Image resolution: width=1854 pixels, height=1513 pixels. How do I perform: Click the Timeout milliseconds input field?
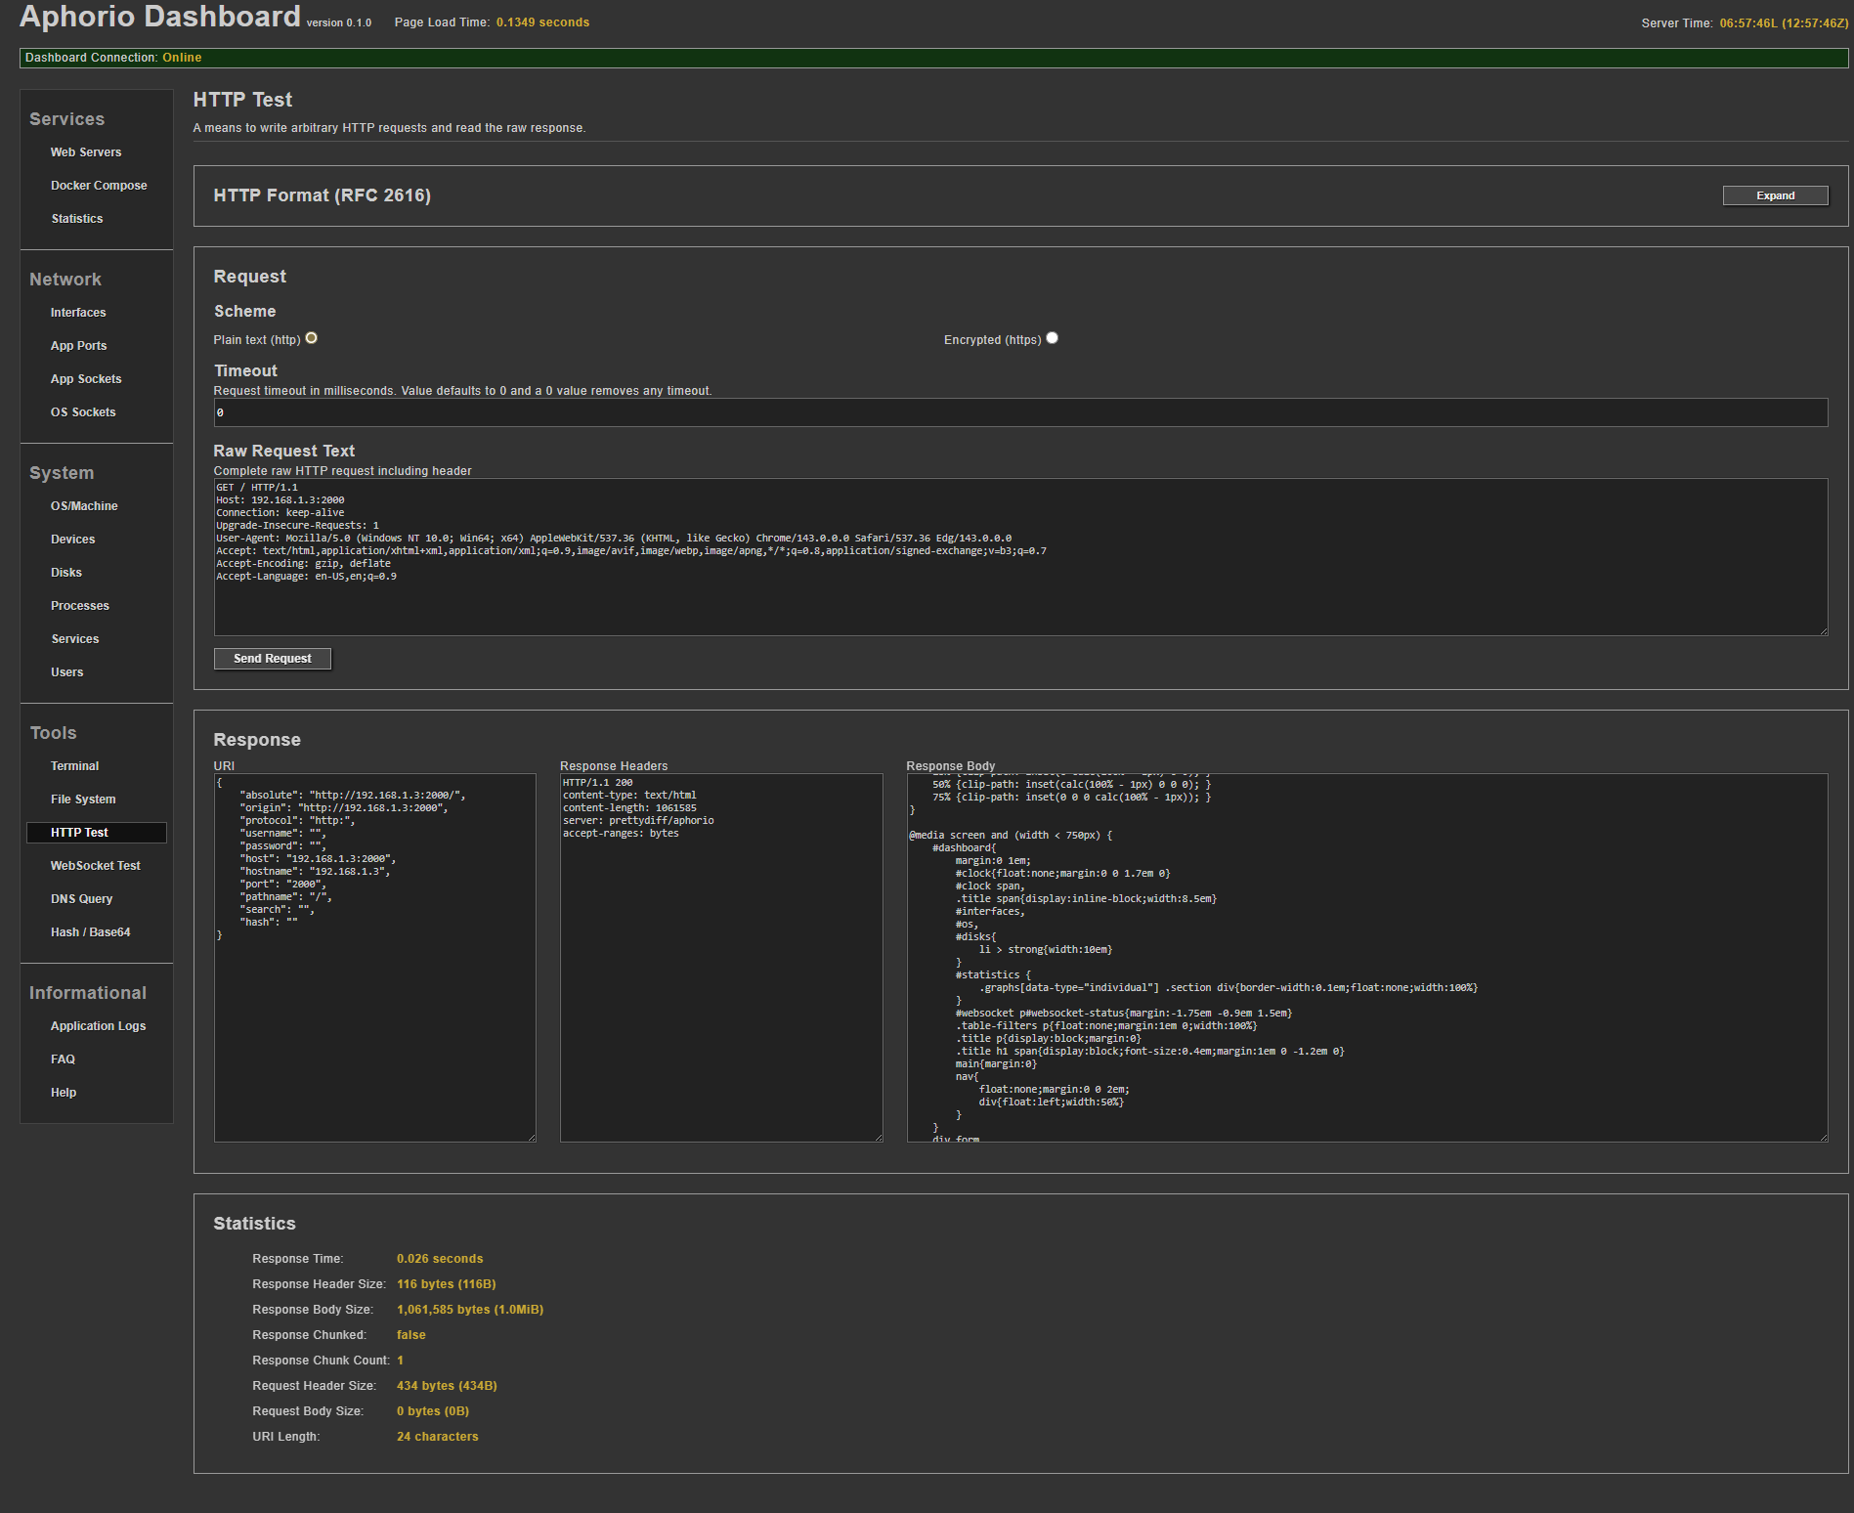tap(1019, 412)
